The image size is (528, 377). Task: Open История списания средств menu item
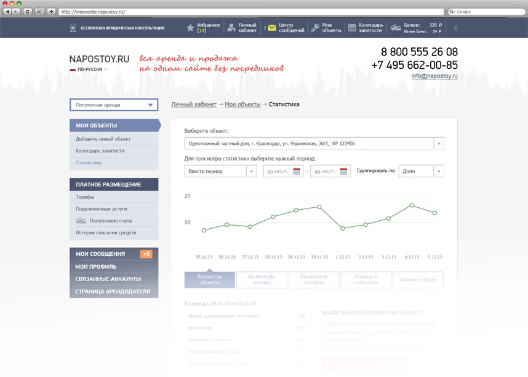(x=106, y=232)
